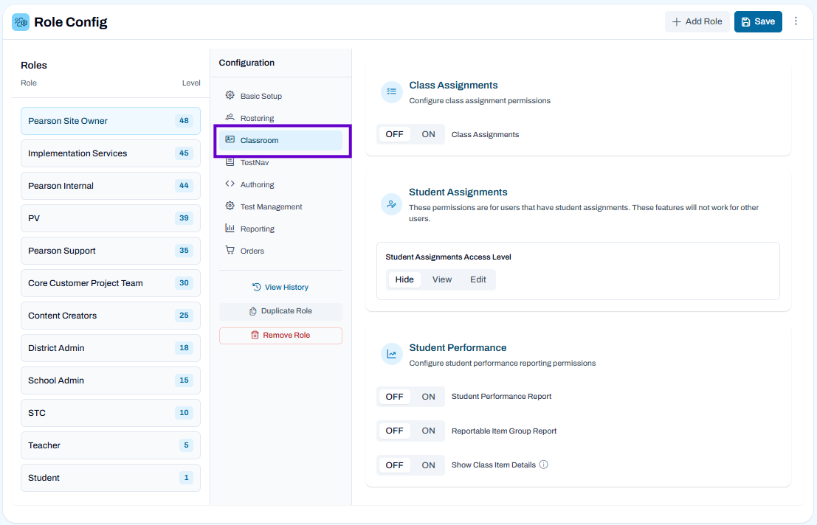The image size is (817, 525).
Task: Open the Basic Setup configuration section
Action: click(281, 96)
